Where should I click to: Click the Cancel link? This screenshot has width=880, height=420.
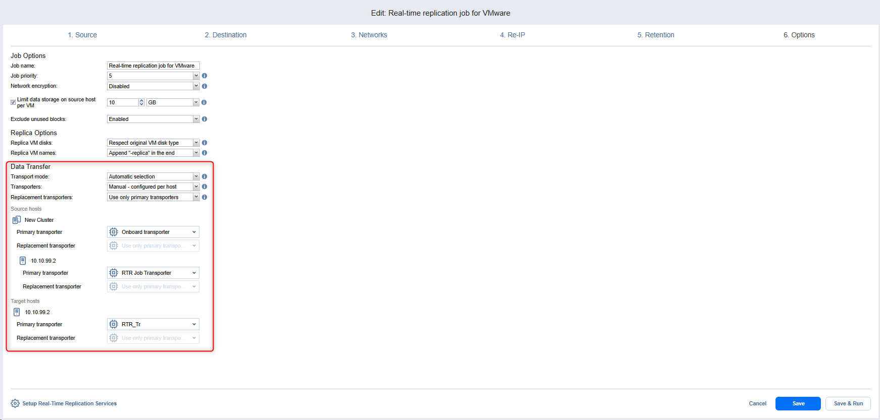coord(757,403)
